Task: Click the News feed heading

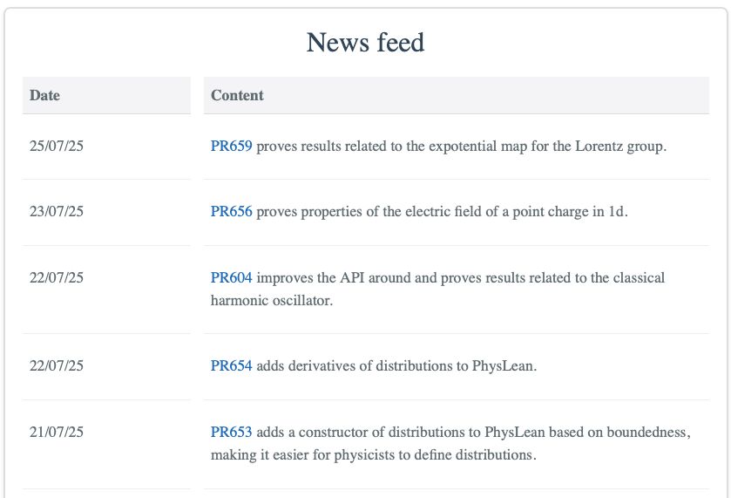Action: pos(366,43)
